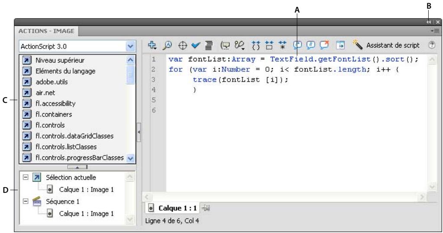Click line number 5 in the gutter
The height and width of the screenshot is (233, 443).
click(154, 100)
